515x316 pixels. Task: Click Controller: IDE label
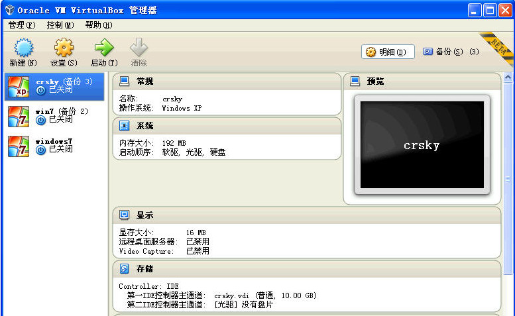[x=148, y=286]
